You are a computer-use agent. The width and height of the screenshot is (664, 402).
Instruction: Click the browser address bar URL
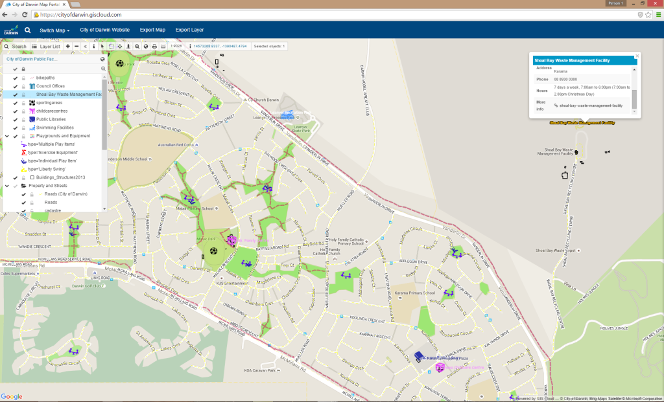[81, 15]
